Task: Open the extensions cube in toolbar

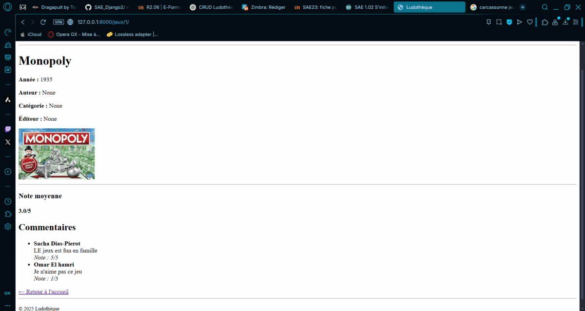Action: [x=545, y=22]
